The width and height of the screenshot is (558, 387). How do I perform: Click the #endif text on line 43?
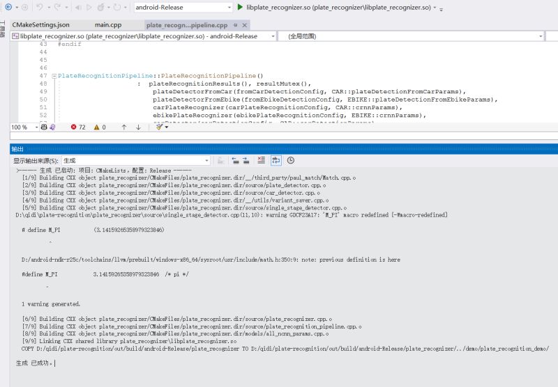click(x=69, y=44)
